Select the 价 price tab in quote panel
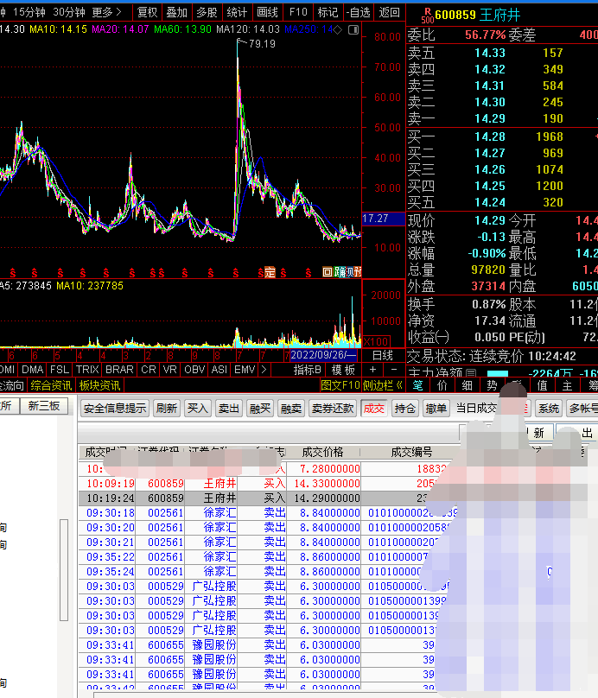This screenshot has height=698, width=598. click(x=442, y=385)
